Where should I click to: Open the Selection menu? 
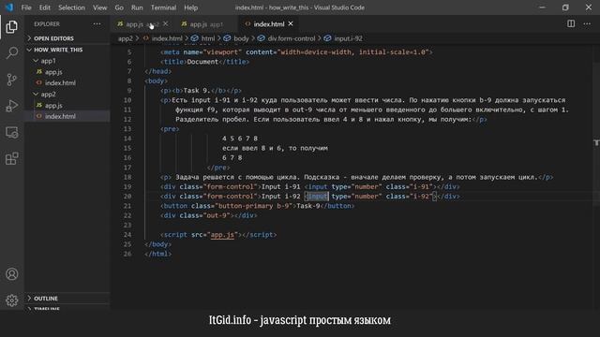point(71,7)
